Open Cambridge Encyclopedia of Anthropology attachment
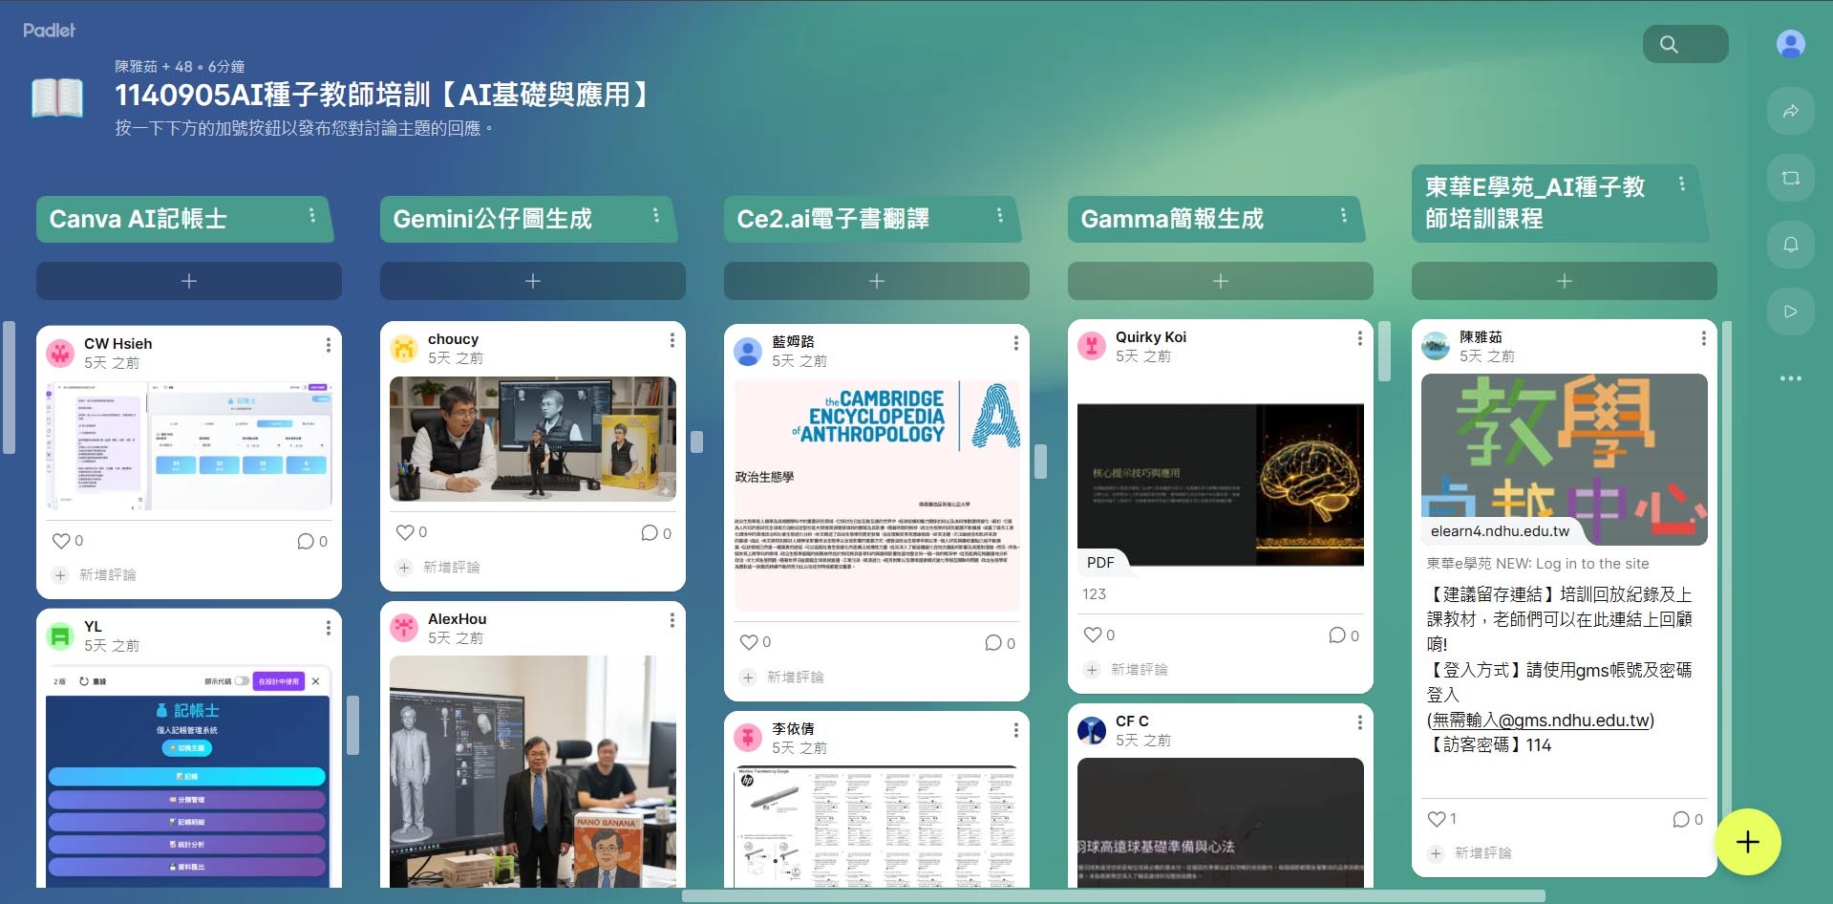Viewport: 1833px width, 904px height. click(877, 496)
